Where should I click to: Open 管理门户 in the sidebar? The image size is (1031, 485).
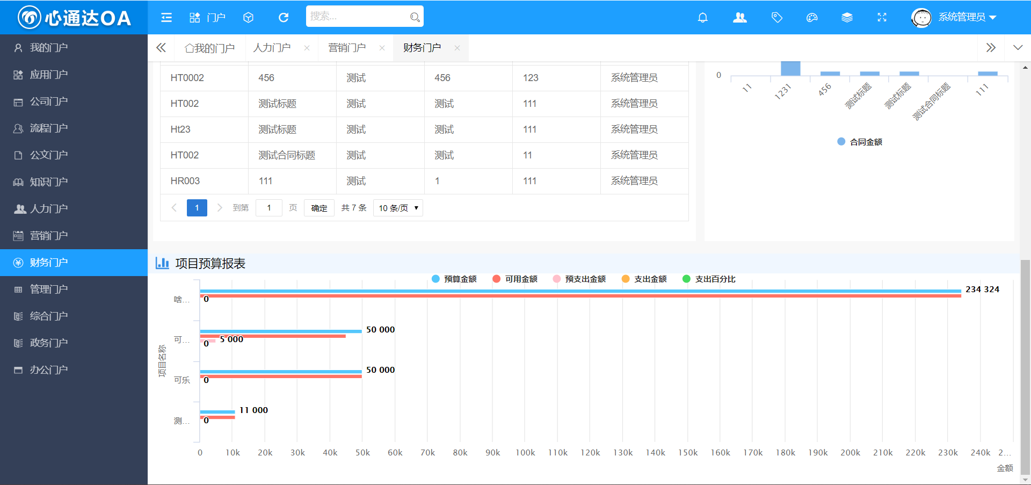point(74,289)
